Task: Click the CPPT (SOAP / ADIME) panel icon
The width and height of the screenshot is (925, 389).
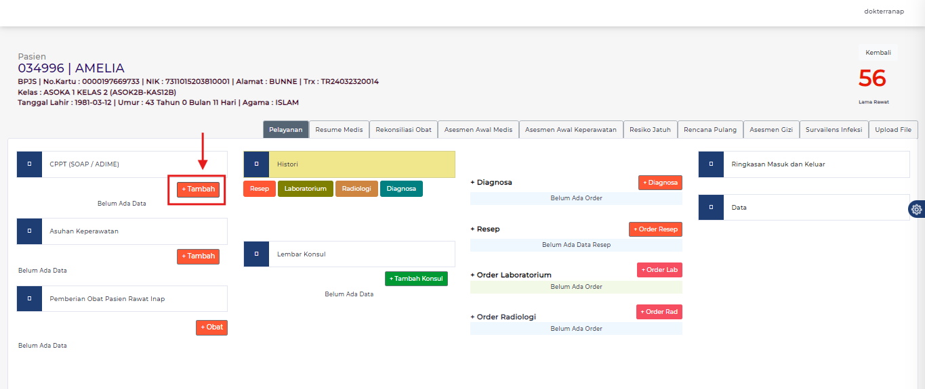Action: click(x=29, y=164)
